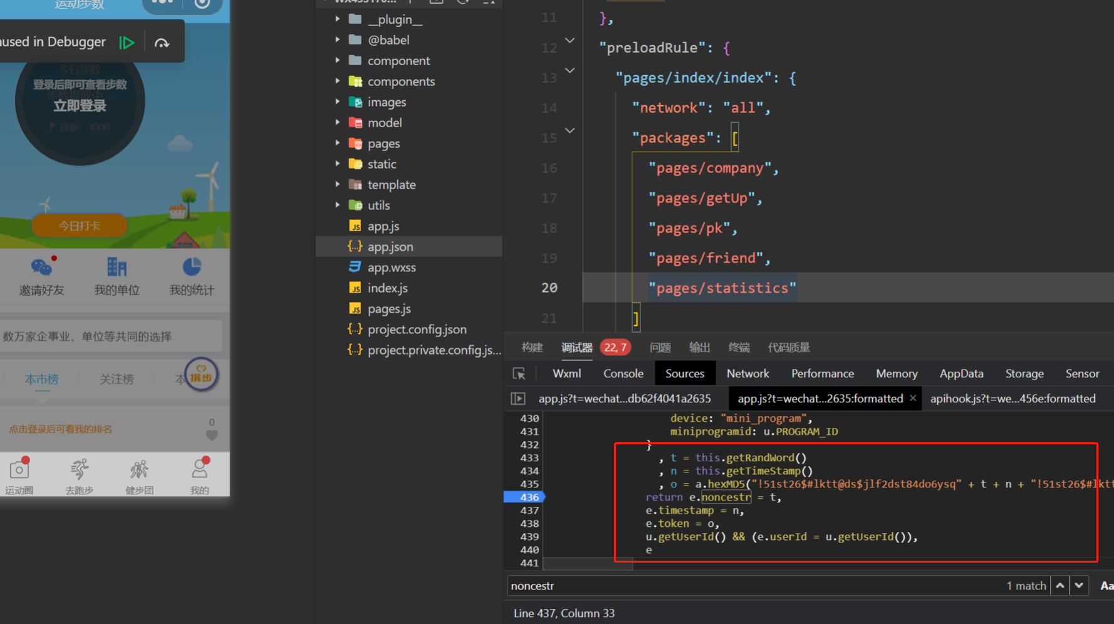Screen dimensions: 1114x624
Task: Click the 今日打卡 button
Action: (x=80, y=226)
